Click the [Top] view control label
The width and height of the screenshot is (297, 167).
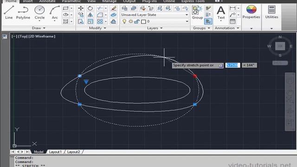click(x=23, y=36)
